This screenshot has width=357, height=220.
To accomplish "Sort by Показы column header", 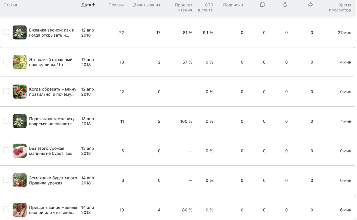I will 116,5.
